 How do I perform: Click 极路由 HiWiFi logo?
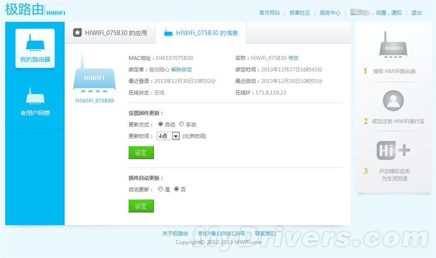point(35,9)
